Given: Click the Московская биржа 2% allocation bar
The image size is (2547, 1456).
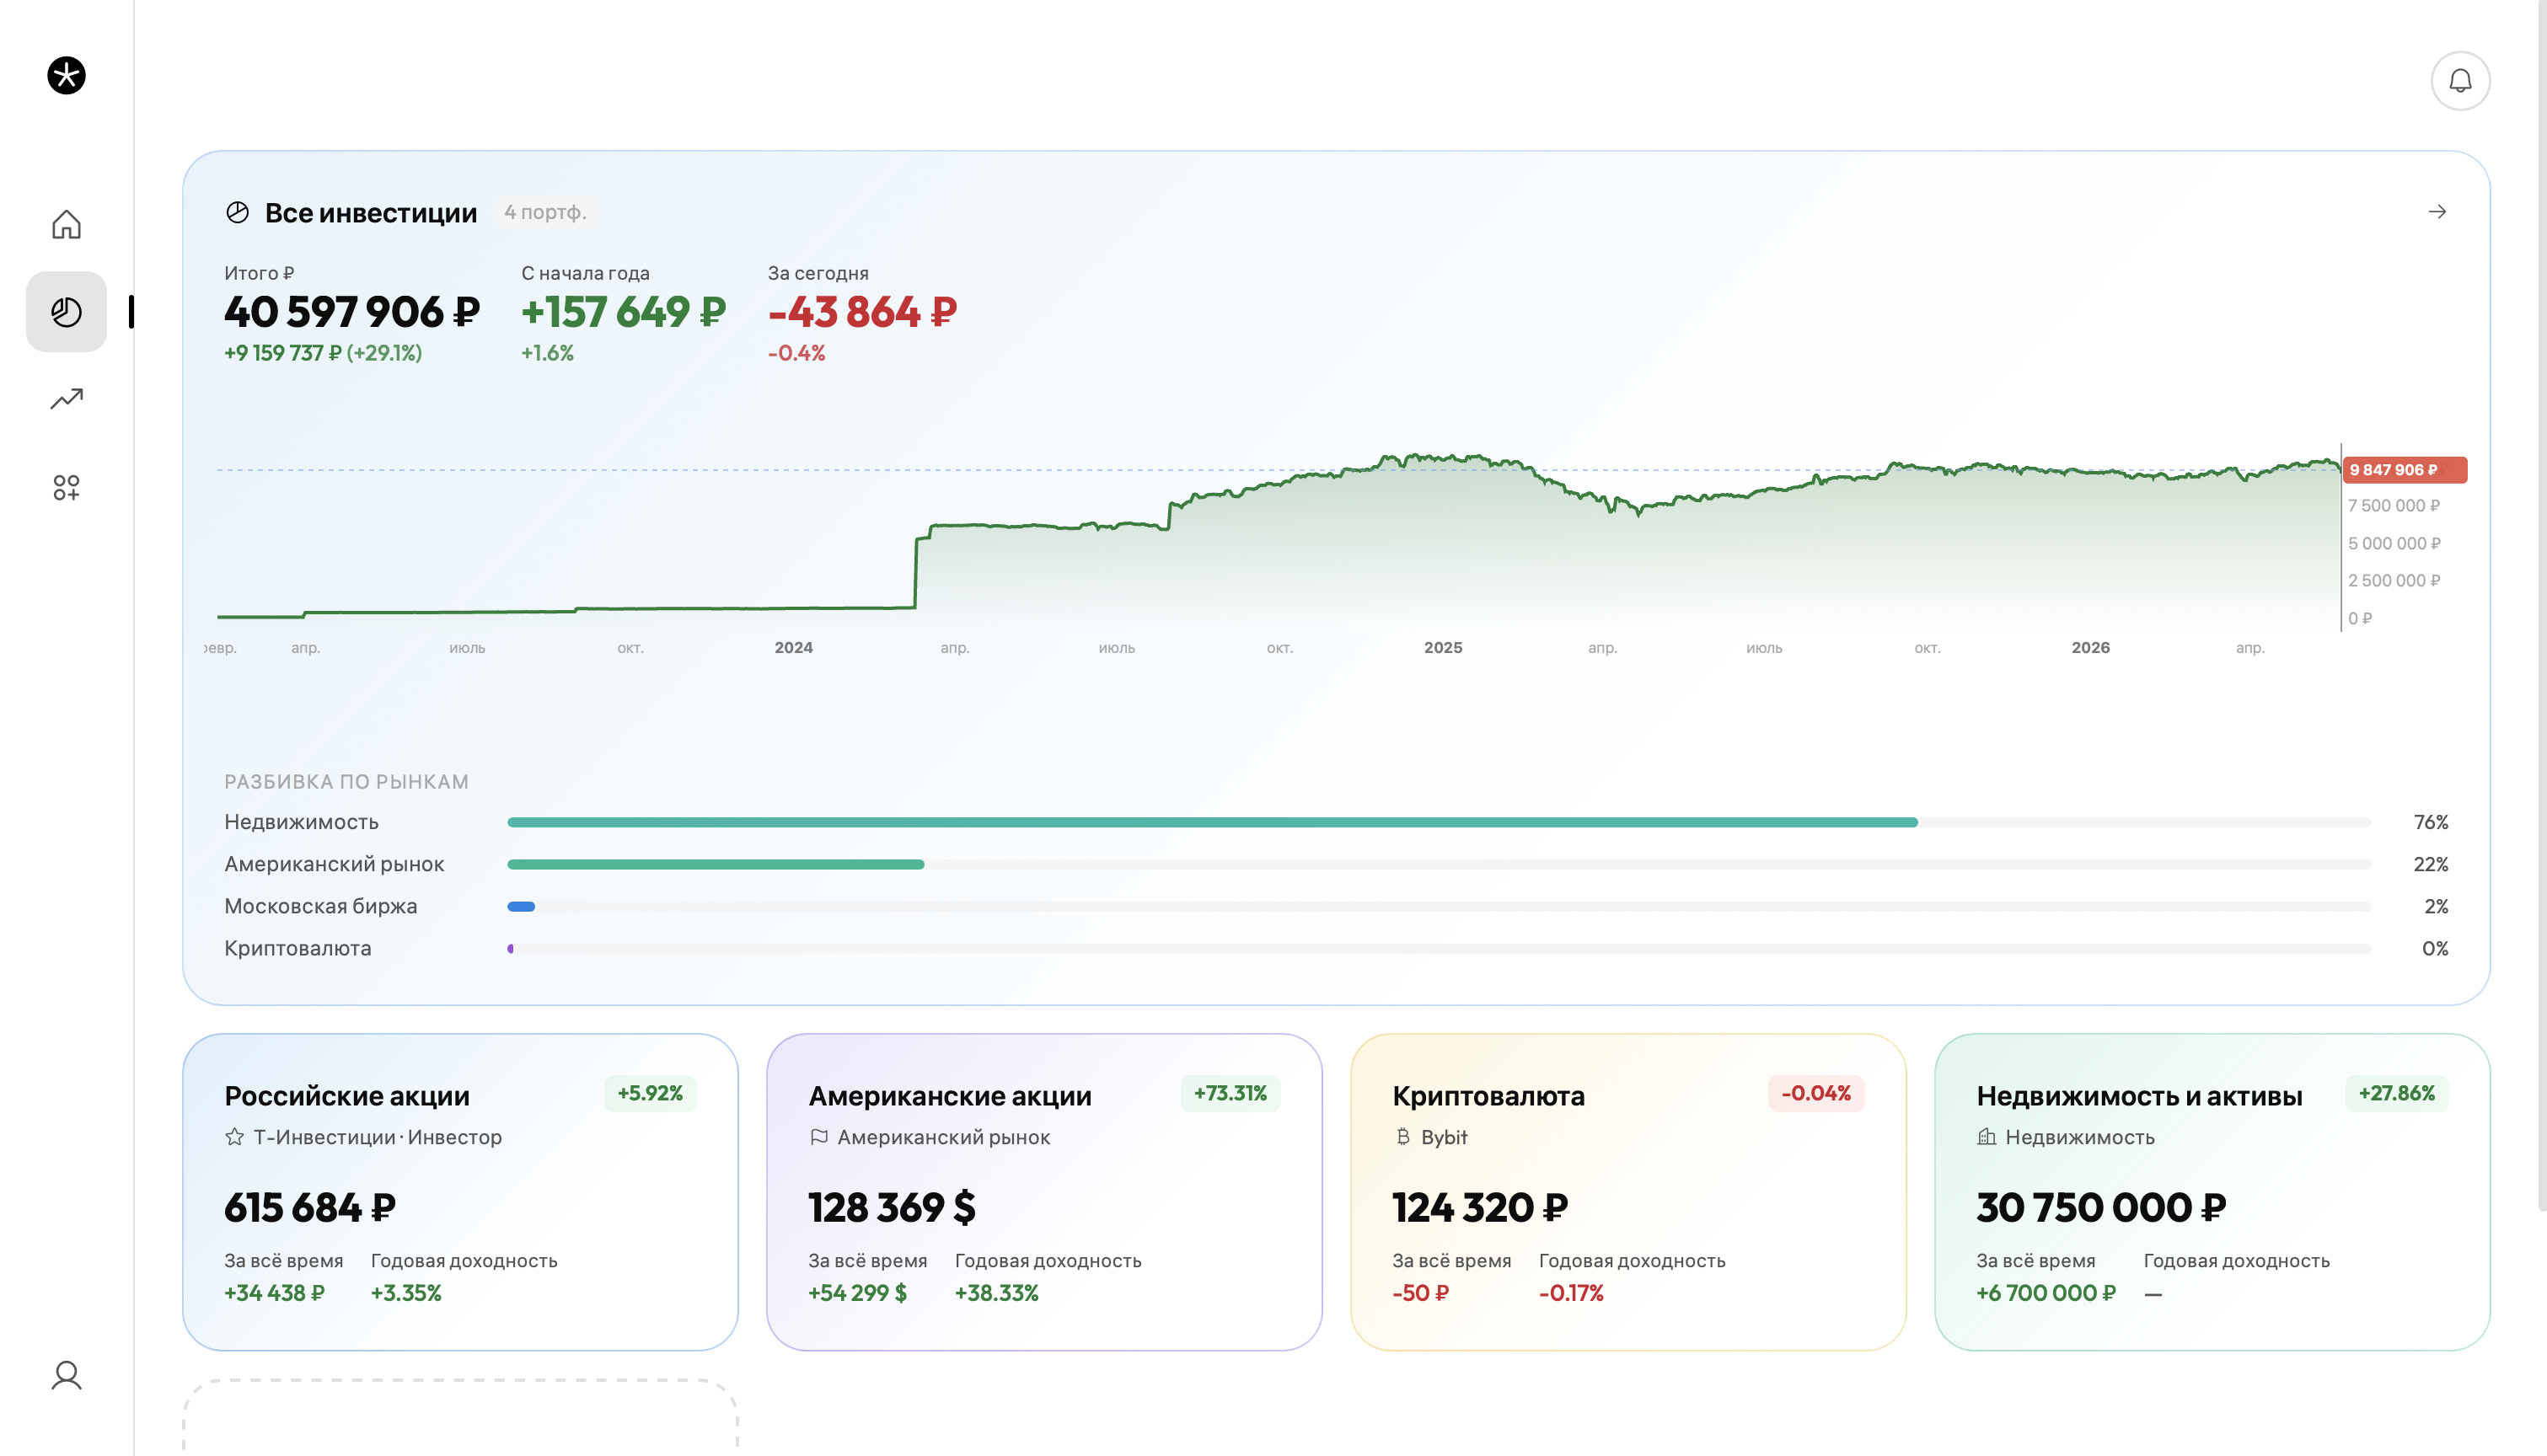Looking at the screenshot, I should [x=1439, y=906].
